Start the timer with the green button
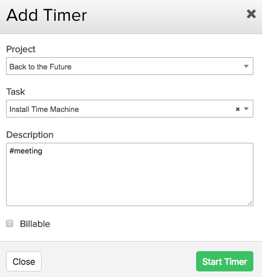 coord(224,261)
